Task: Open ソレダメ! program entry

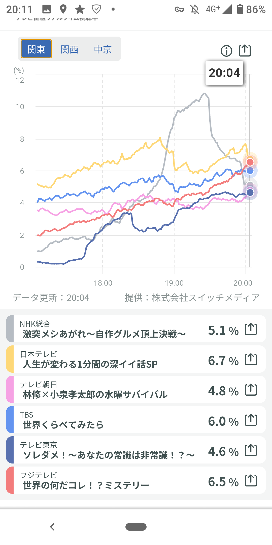Action: tap(109, 455)
